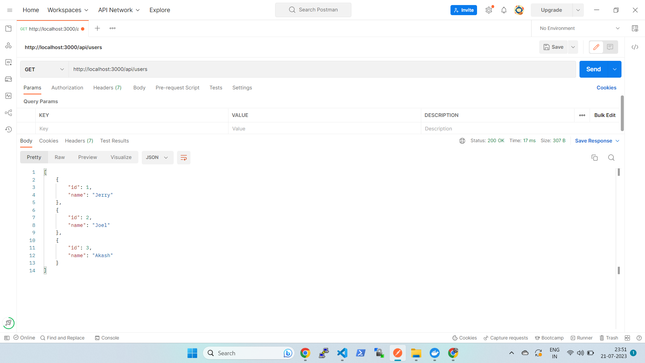This screenshot has height=363, width=645.
Task: Open the JSON format dropdown
Action: 157,158
